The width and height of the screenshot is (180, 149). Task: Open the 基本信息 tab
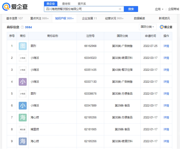(15, 18)
